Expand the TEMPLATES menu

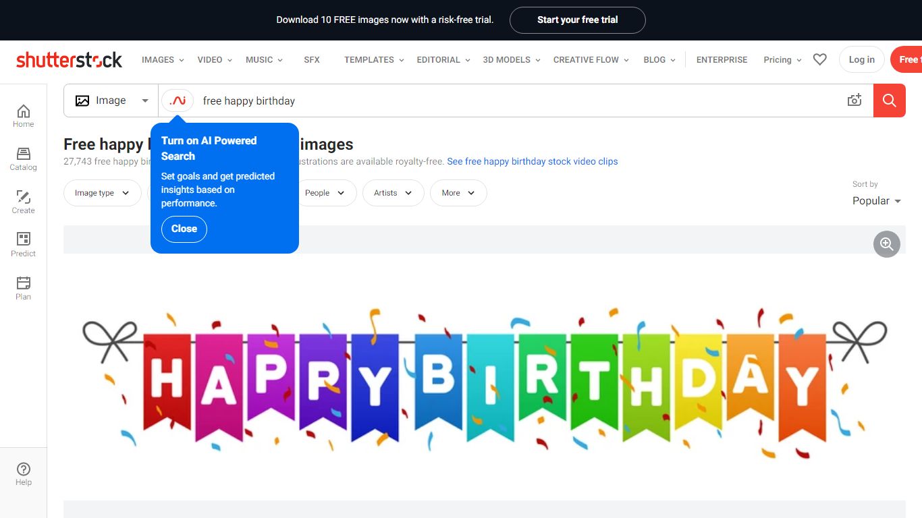374,59
